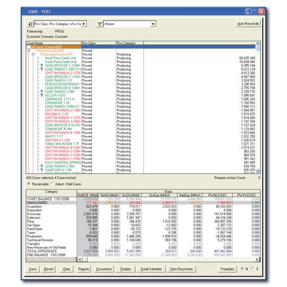Viewport: 287px width, 287px height.
Task: Click the horizontal scrollbar of balance table
Action: click(x=168, y=259)
